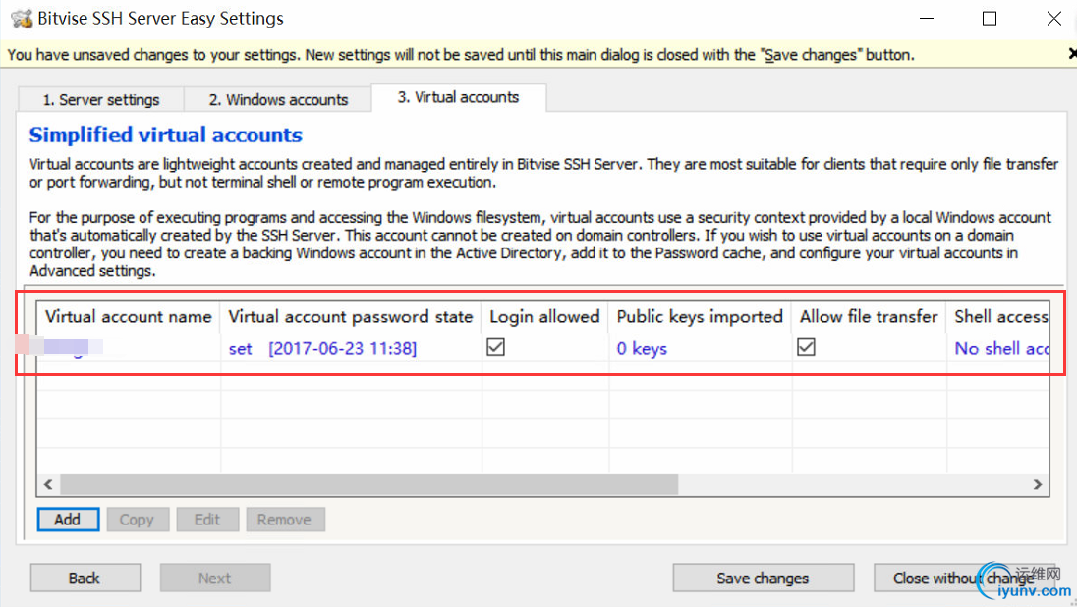The height and width of the screenshot is (607, 1077).
Task: Click the 'Allow file transfer' column header
Action: click(869, 316)
